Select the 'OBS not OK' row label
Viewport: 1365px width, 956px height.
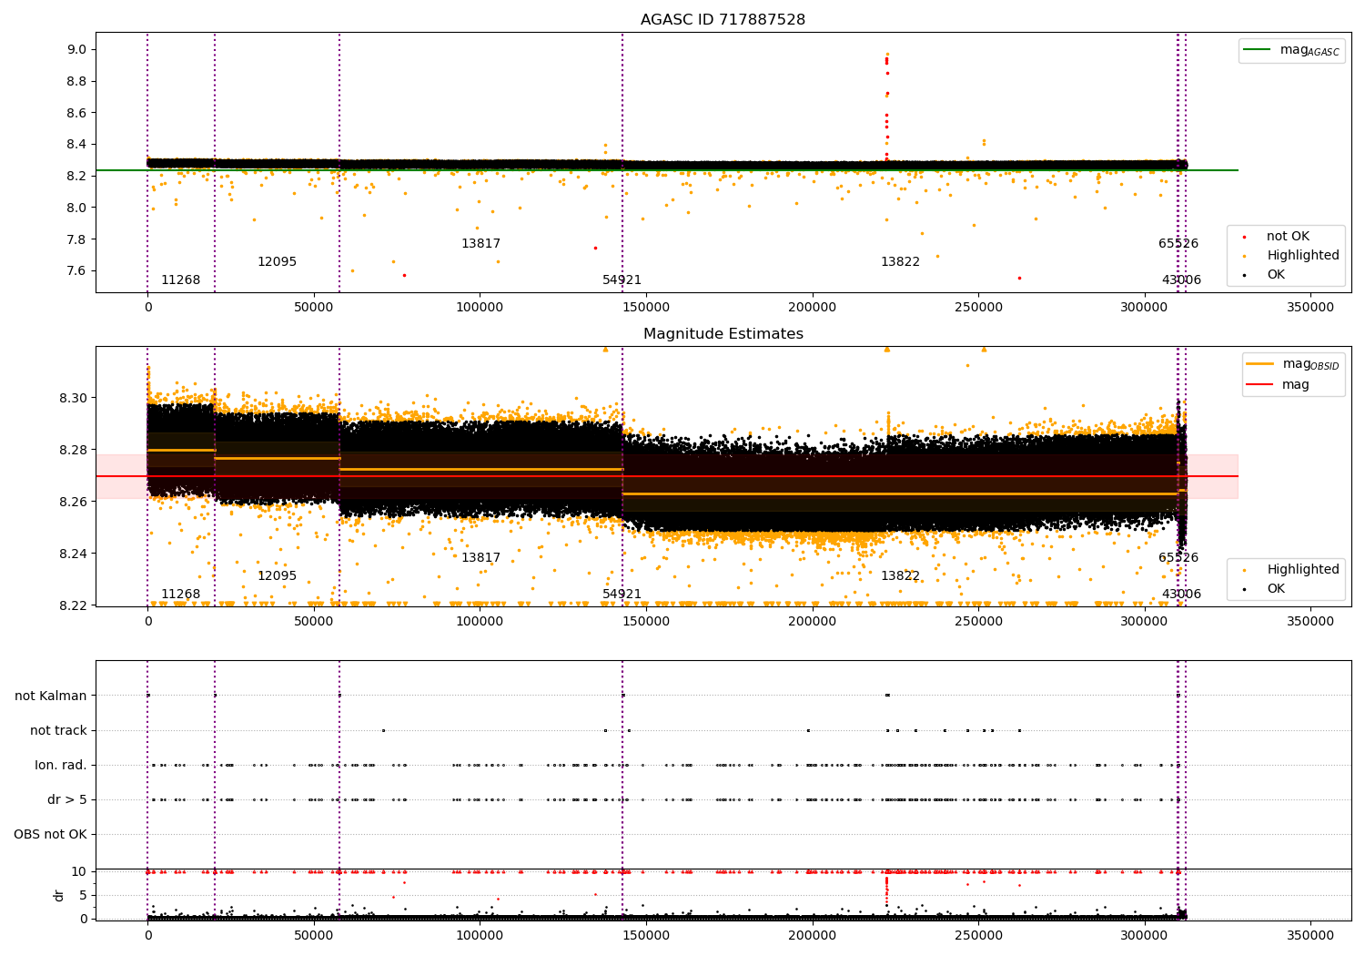51,834
